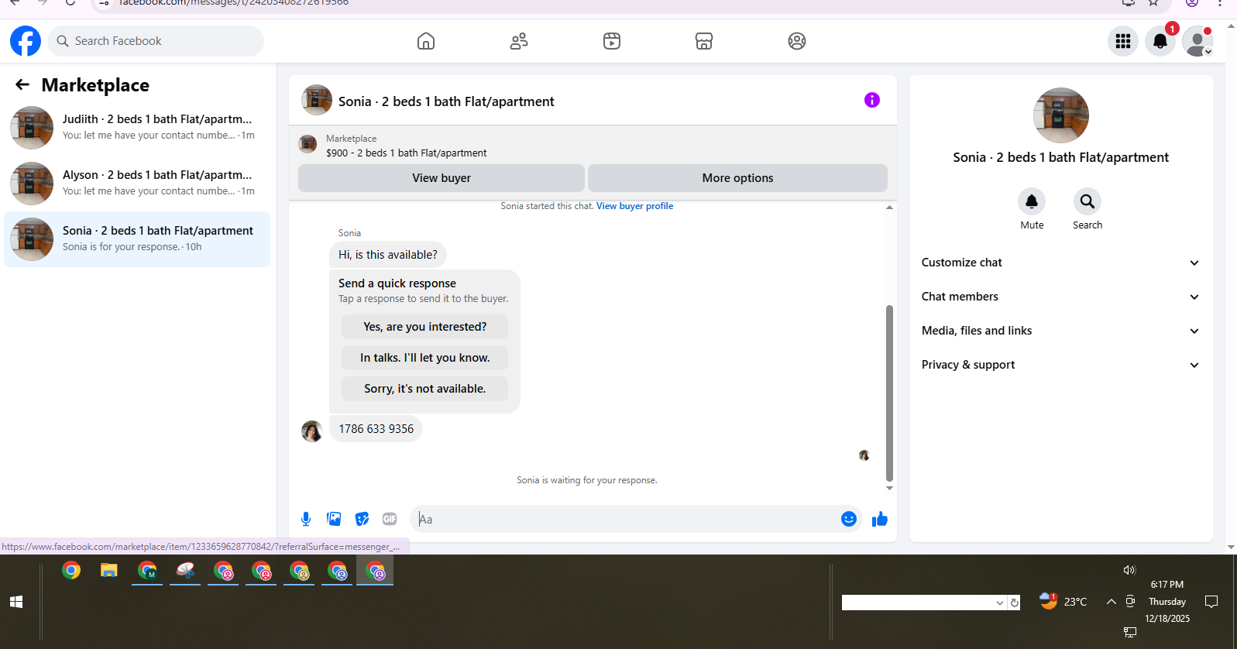1237x649 pixels.
Task: Click Sonia's profile picture beside phone number
Action: pyautogui.click(x=312, y=431)
